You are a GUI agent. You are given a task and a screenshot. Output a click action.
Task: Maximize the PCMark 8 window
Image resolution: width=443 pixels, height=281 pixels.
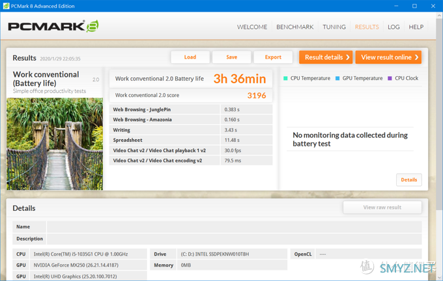[414, 6]
